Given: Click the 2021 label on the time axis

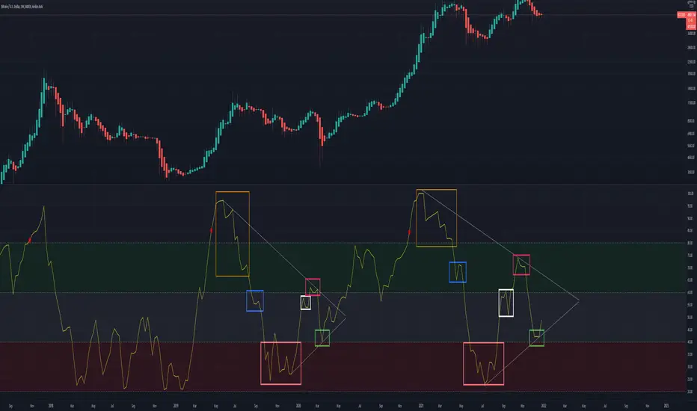Looking at the screenshot, I should (x=420, y=406).
